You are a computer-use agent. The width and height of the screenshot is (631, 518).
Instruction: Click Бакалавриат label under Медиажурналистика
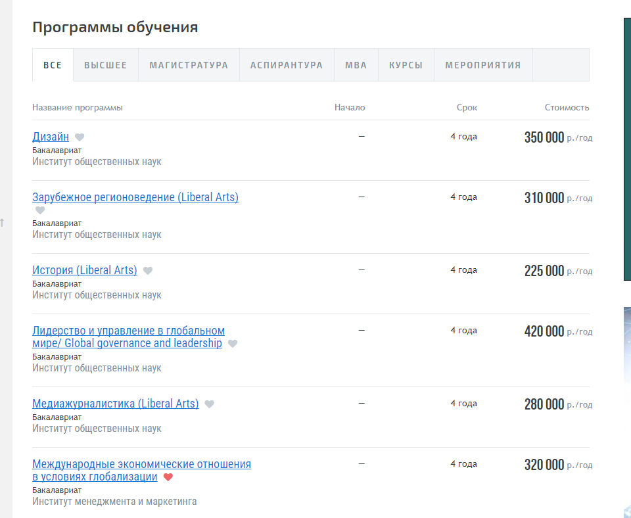(57, 417)
